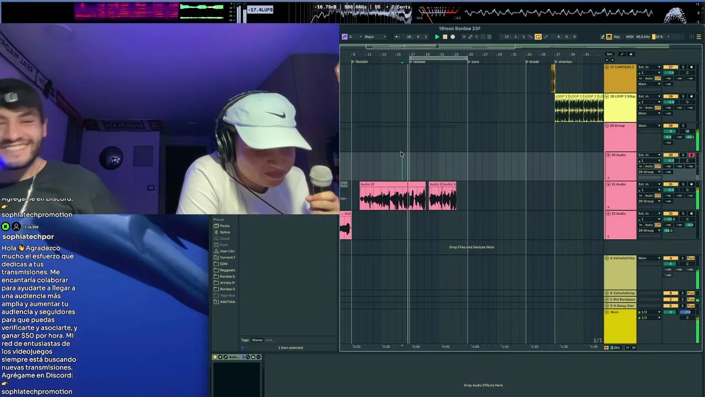This screenshot has height=397, width=705.
Task: Click the Arrangement Record button
Action: 453,37
